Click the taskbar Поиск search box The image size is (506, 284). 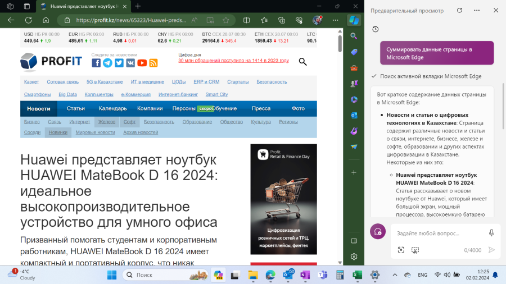(x=165, y=274)
